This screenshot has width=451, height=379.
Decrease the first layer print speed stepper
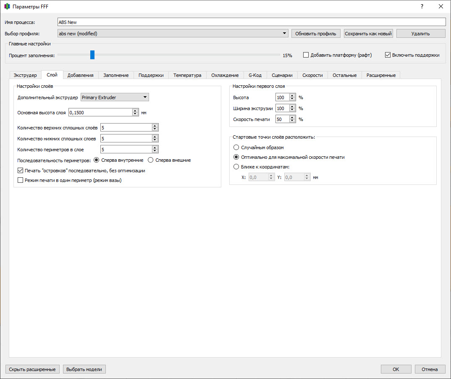292,121
